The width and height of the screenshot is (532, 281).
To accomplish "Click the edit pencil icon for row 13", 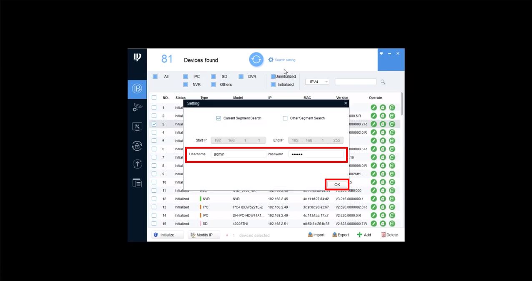I will tap(374, 207).
